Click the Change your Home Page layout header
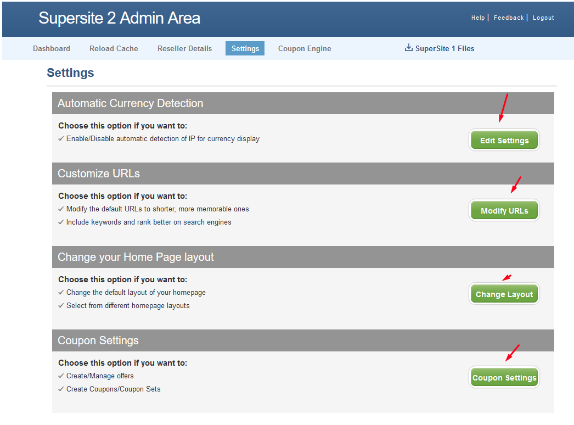This screenshot has height=425, width=574. point(303,257)
